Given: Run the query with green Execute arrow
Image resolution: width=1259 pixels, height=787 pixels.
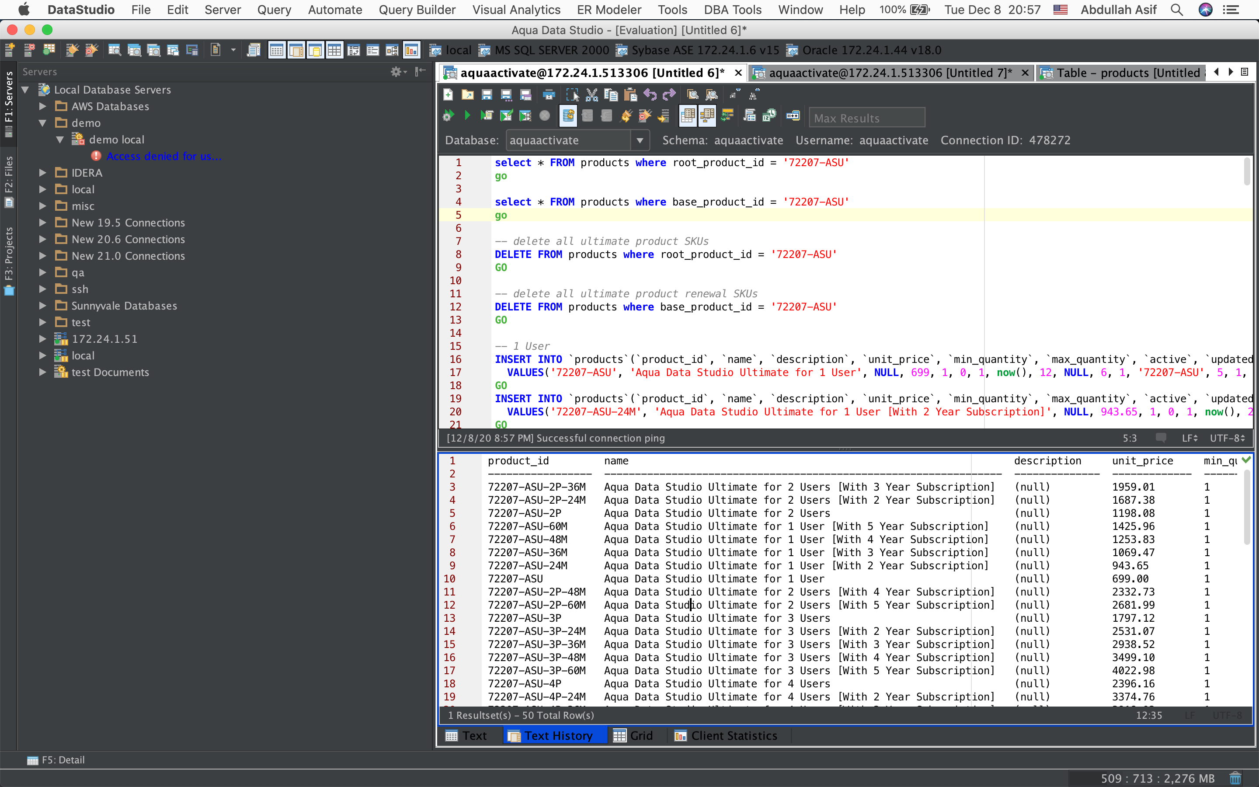Looking at the screenshot, I should 467,115.
